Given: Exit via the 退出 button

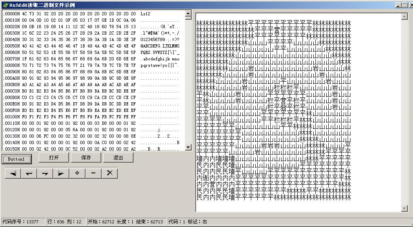Looking at the screenshot, I should click(118, 158).
